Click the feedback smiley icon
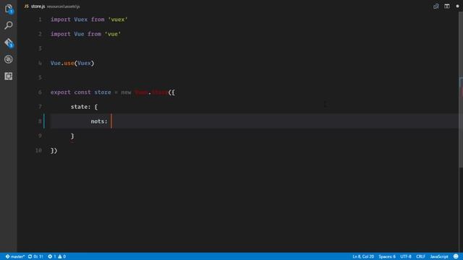 tap(456, 256)
